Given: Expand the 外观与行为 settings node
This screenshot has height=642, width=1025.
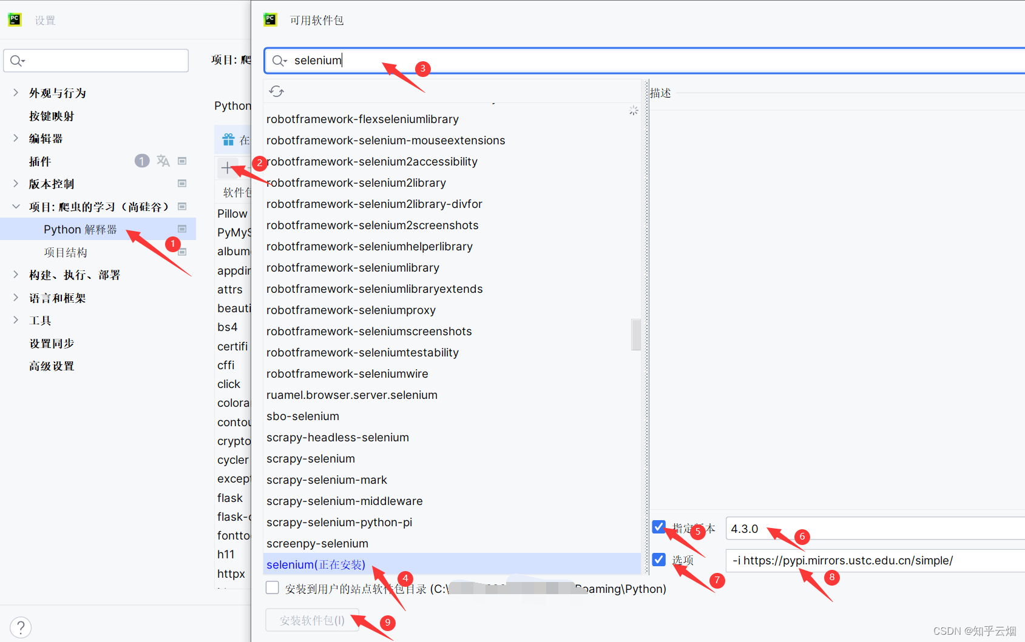Looking at the screenshot, I should (x=16, y=92).
